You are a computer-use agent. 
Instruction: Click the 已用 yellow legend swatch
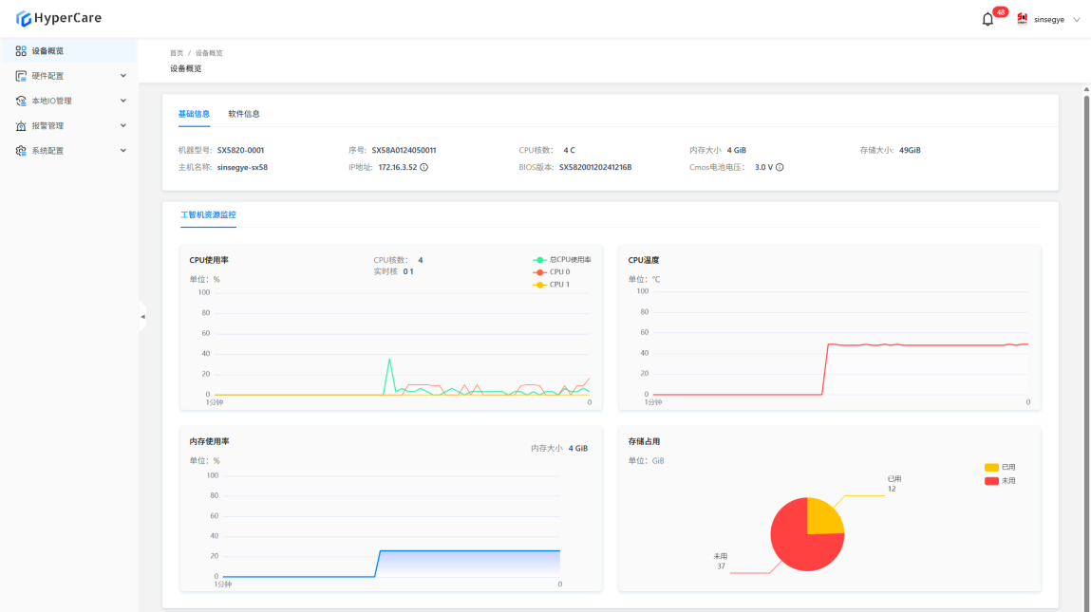pyautogui.click(x=991, y=467)
